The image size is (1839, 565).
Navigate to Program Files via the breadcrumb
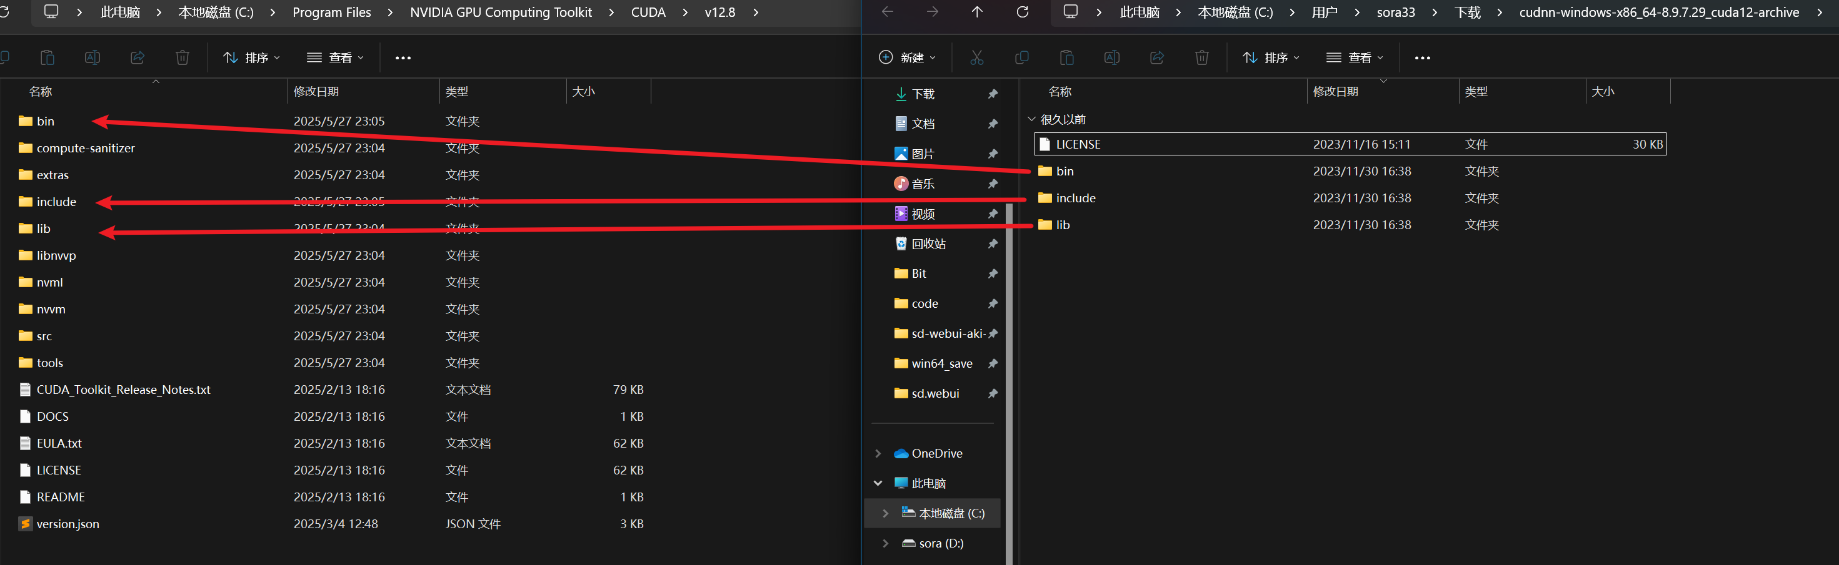[331, 12]
